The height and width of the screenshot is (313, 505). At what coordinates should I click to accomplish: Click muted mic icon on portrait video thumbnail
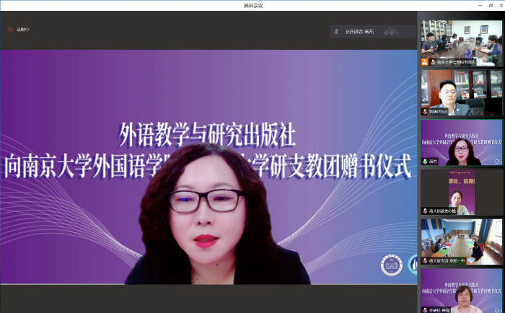click(x=425, y=211)
